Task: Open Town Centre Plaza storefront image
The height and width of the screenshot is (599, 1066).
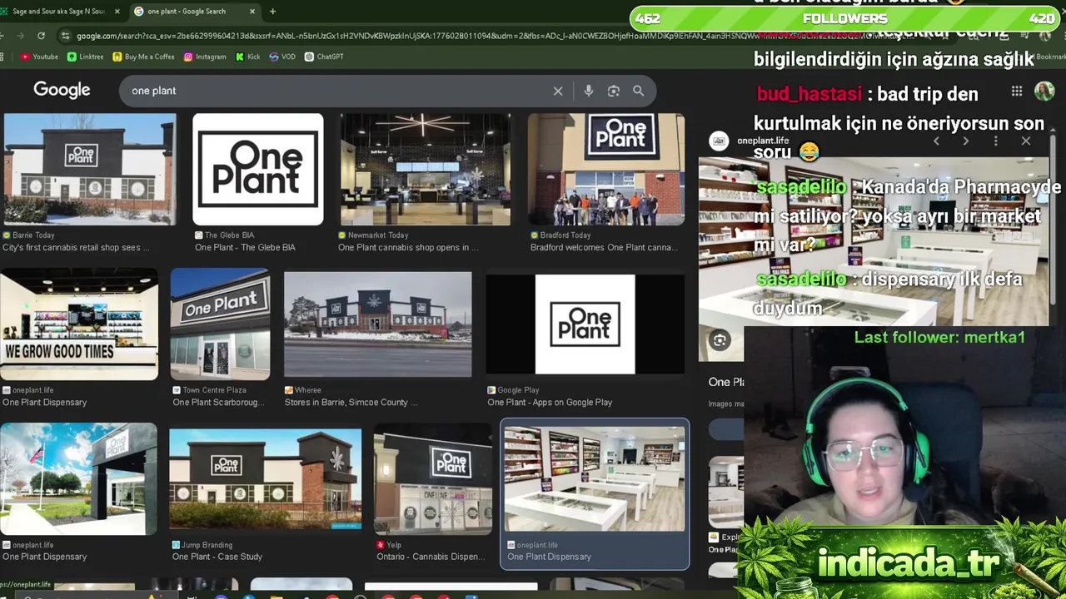Action: point(221,324)
